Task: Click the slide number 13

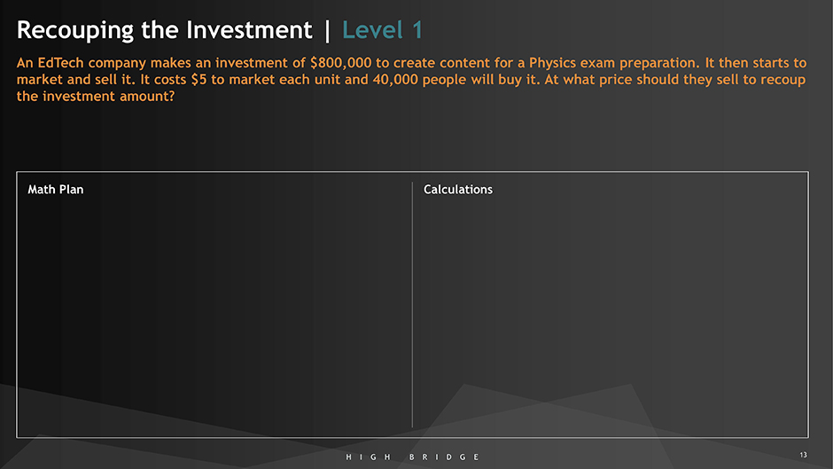Action: [803, 456]
